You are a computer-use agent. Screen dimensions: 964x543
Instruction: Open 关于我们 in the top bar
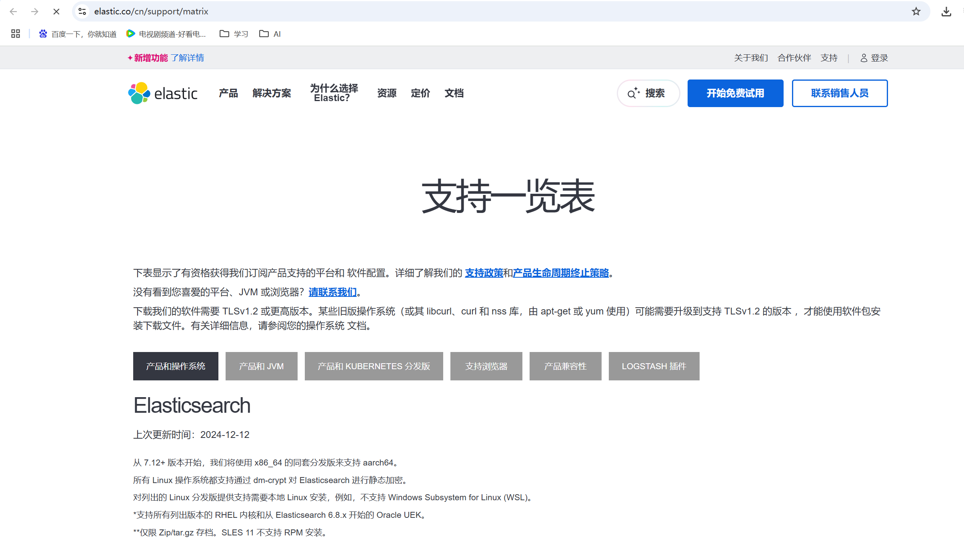[x=751, y=58]
